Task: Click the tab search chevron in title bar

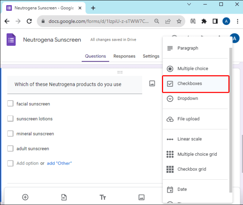Action: click(189, 4)
